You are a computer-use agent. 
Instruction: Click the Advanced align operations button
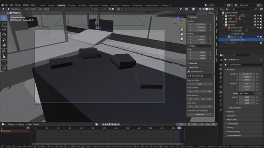click(x=200, y=114)
